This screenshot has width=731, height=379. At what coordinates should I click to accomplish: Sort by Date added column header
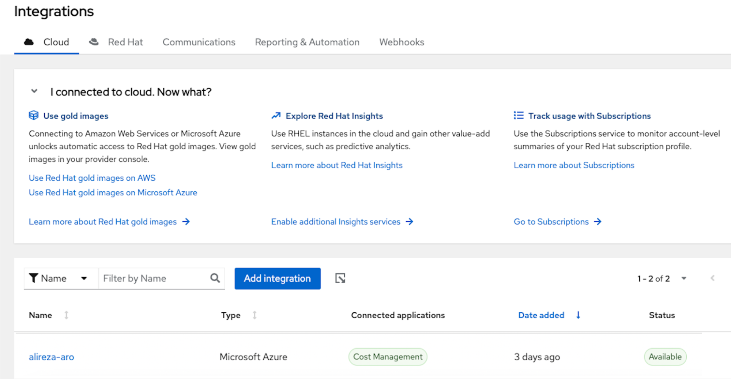549,315
